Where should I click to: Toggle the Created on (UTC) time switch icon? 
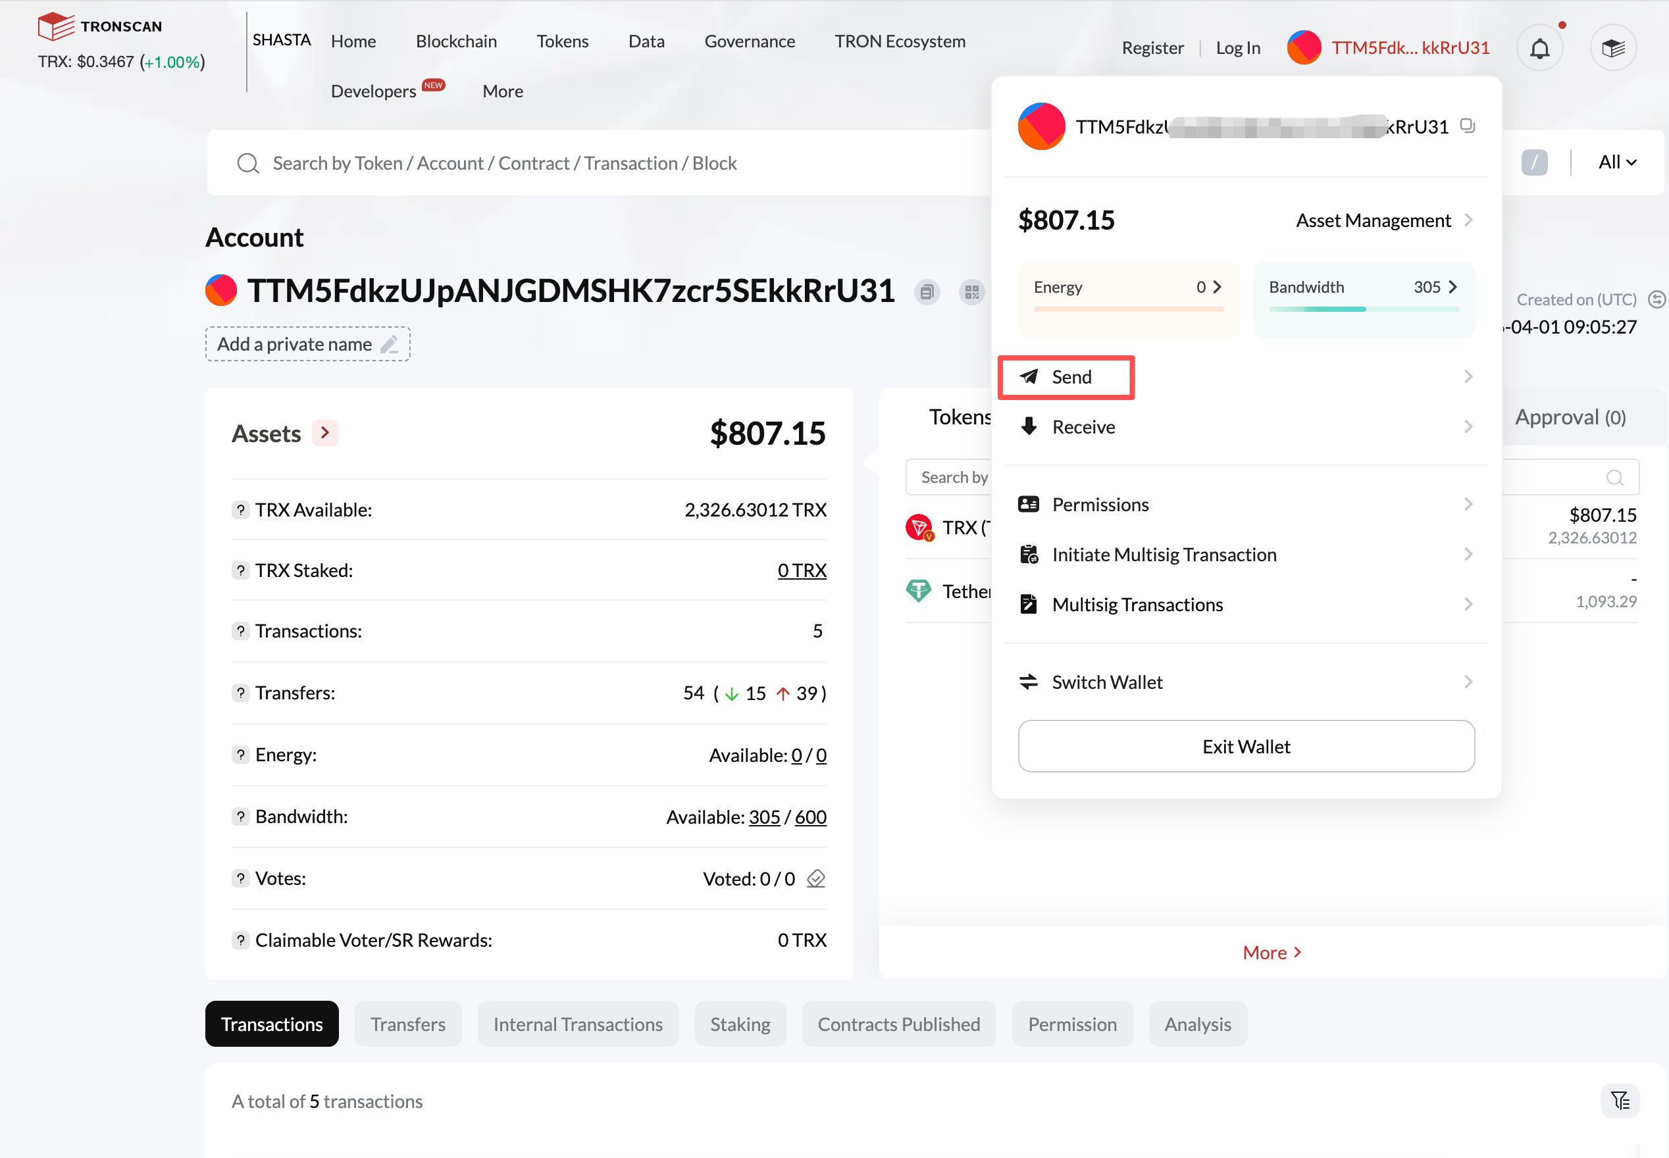tap(1656, 299)
